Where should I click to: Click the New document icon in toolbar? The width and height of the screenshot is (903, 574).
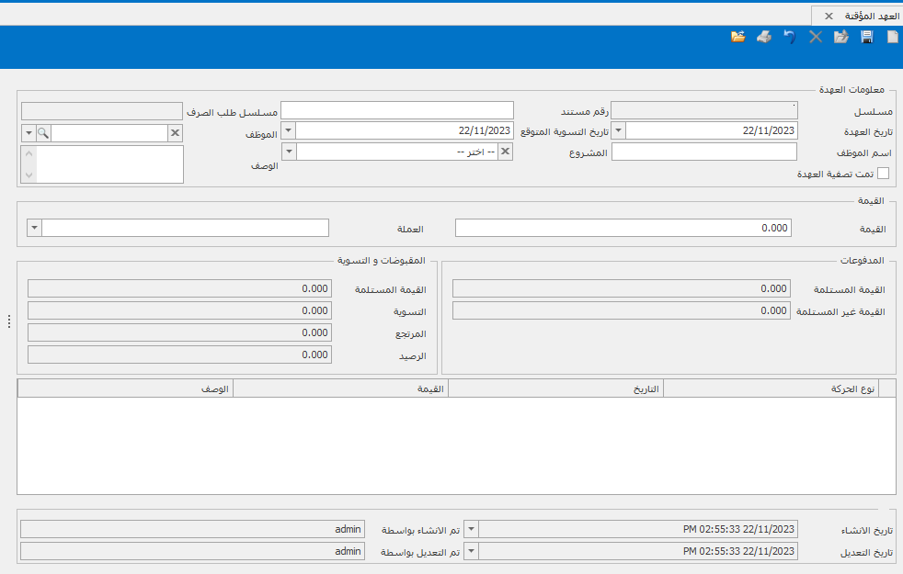(x=892, y=37)
